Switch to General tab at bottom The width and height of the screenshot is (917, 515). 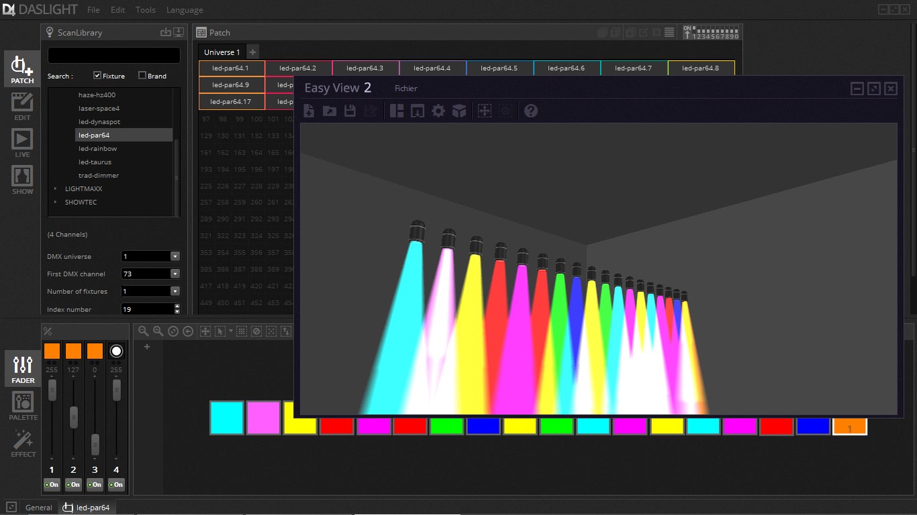coord(38,508)
